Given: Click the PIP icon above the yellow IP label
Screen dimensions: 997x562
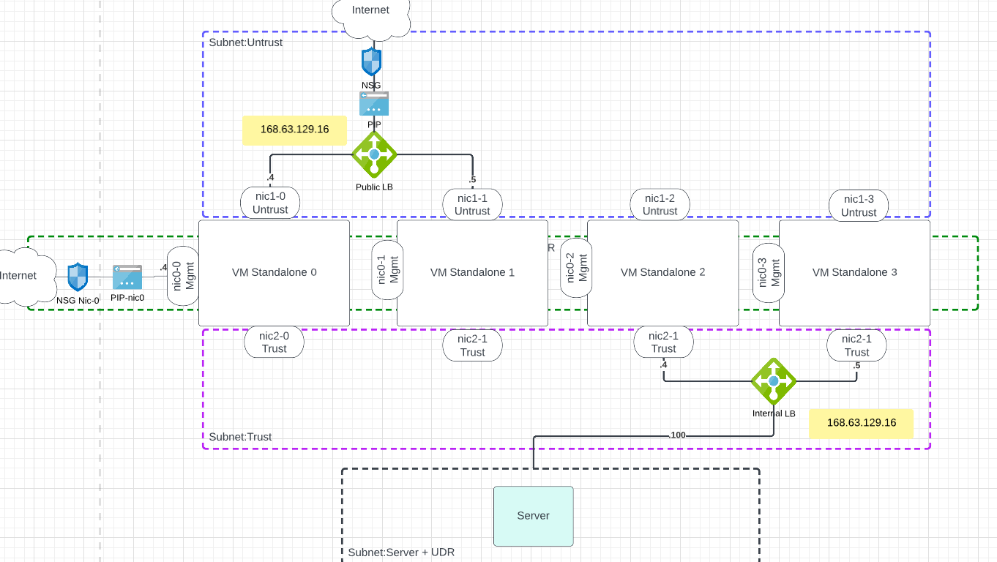Looking at the screenshot, I should point(373,104).
